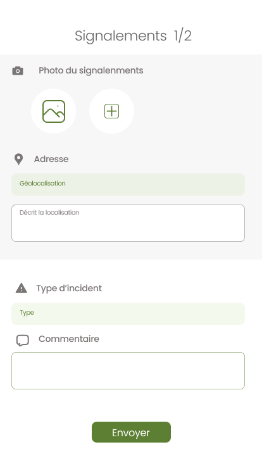Viewport: 262px width, 466px height.
Task: Click the speech bubble Commentaire icon
Action: pyautogui.click(x=23, y=341)
